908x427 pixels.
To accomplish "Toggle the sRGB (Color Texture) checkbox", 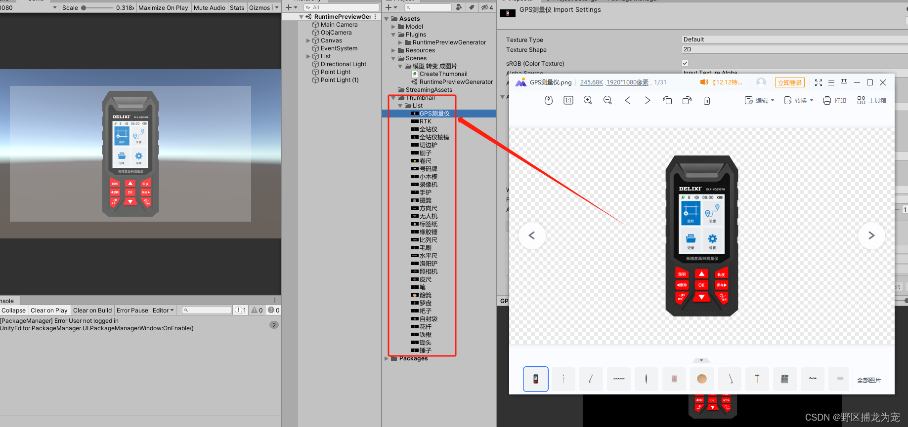I will click(x=685, y=63).
